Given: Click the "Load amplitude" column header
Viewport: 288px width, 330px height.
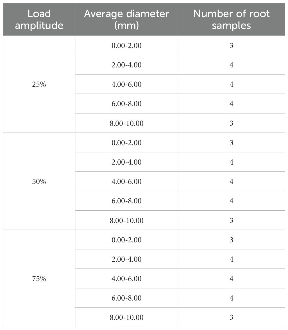Looking at the screenshot, I should (39, 19).
